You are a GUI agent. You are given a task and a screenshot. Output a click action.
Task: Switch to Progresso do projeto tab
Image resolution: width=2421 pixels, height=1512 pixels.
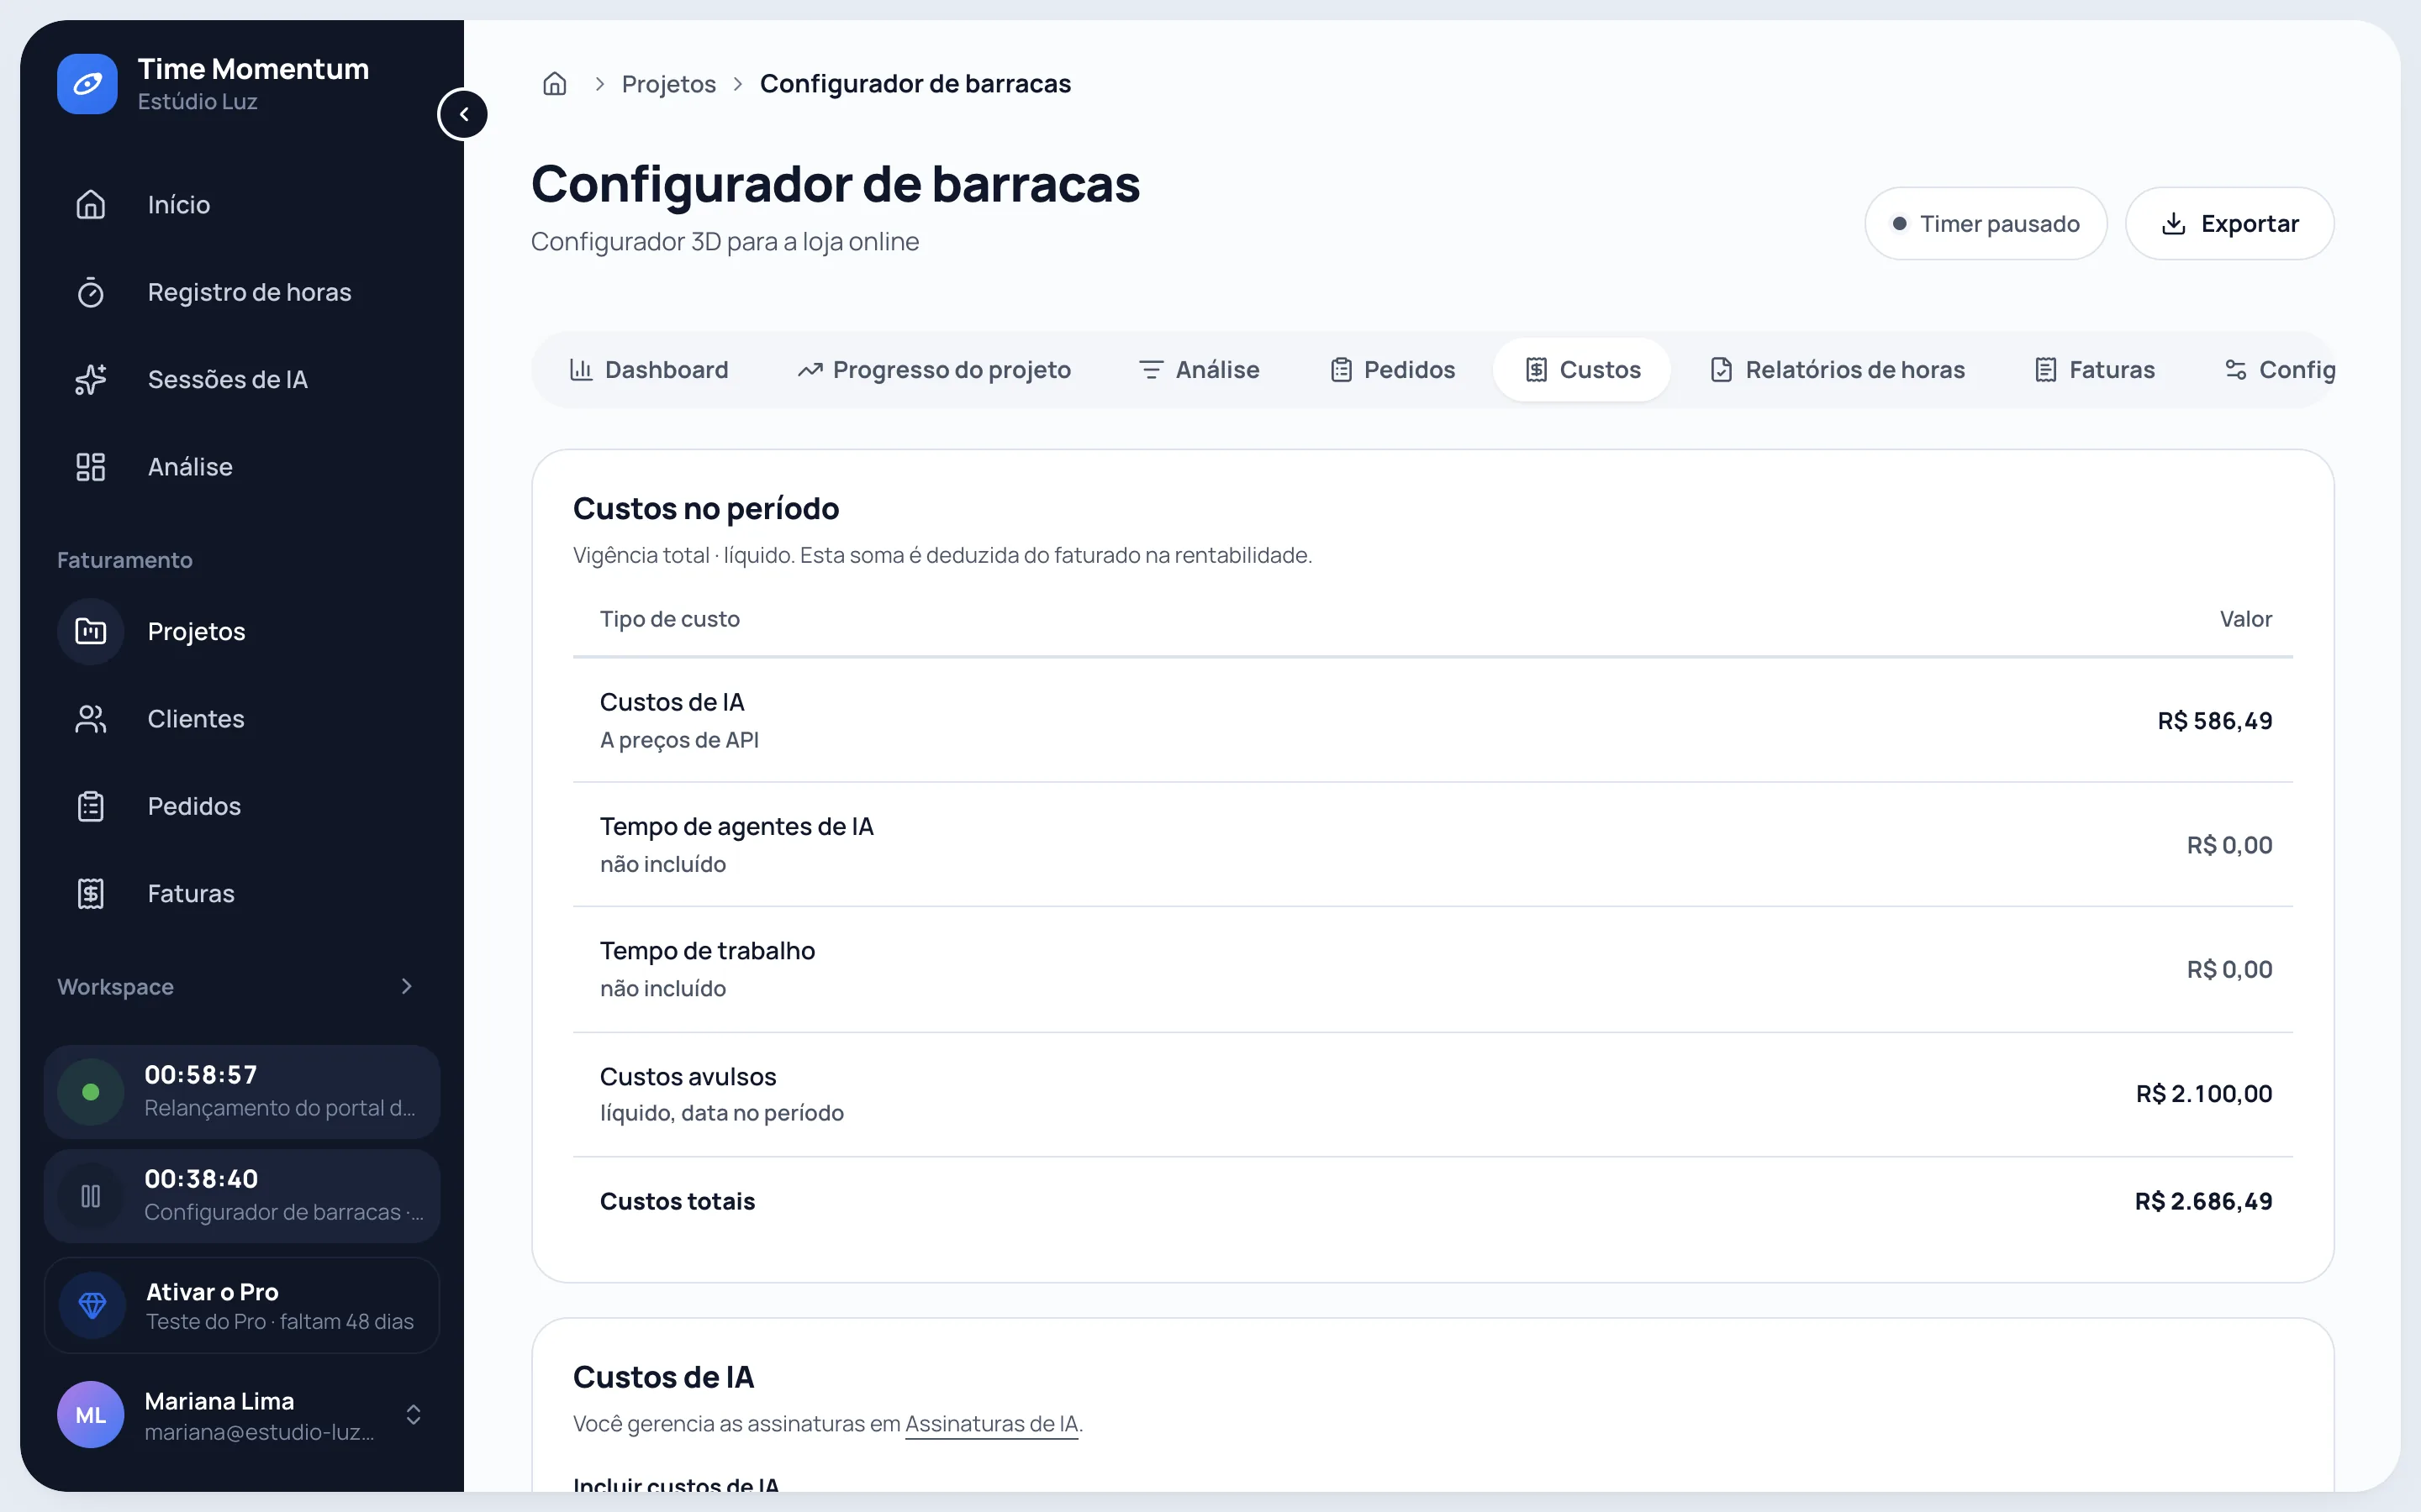[935, 370]
